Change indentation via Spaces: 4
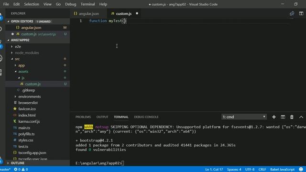 (x=234, y=170)
